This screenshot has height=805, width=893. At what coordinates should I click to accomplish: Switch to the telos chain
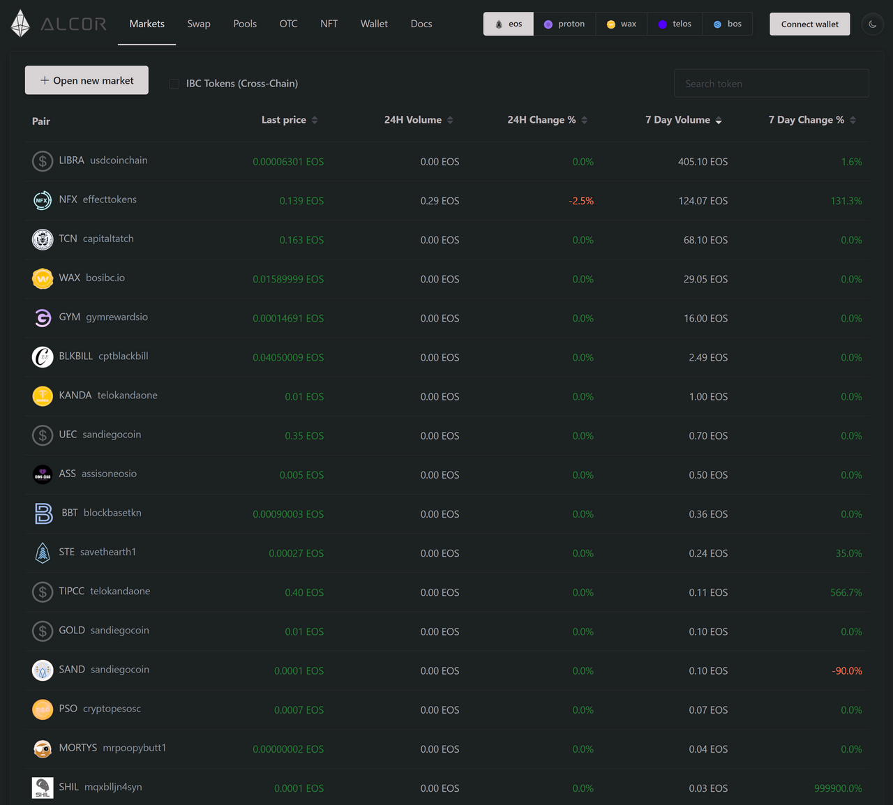[x=675, y=24]
